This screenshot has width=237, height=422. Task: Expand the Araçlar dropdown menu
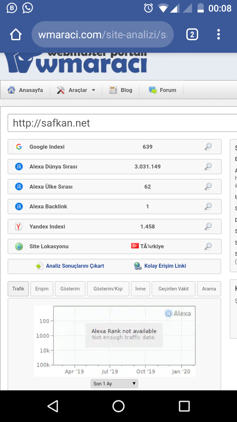pyautogui.click(x=76, y=90)
